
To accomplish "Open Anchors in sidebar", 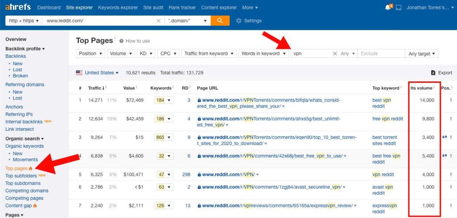I will (14, 107).
